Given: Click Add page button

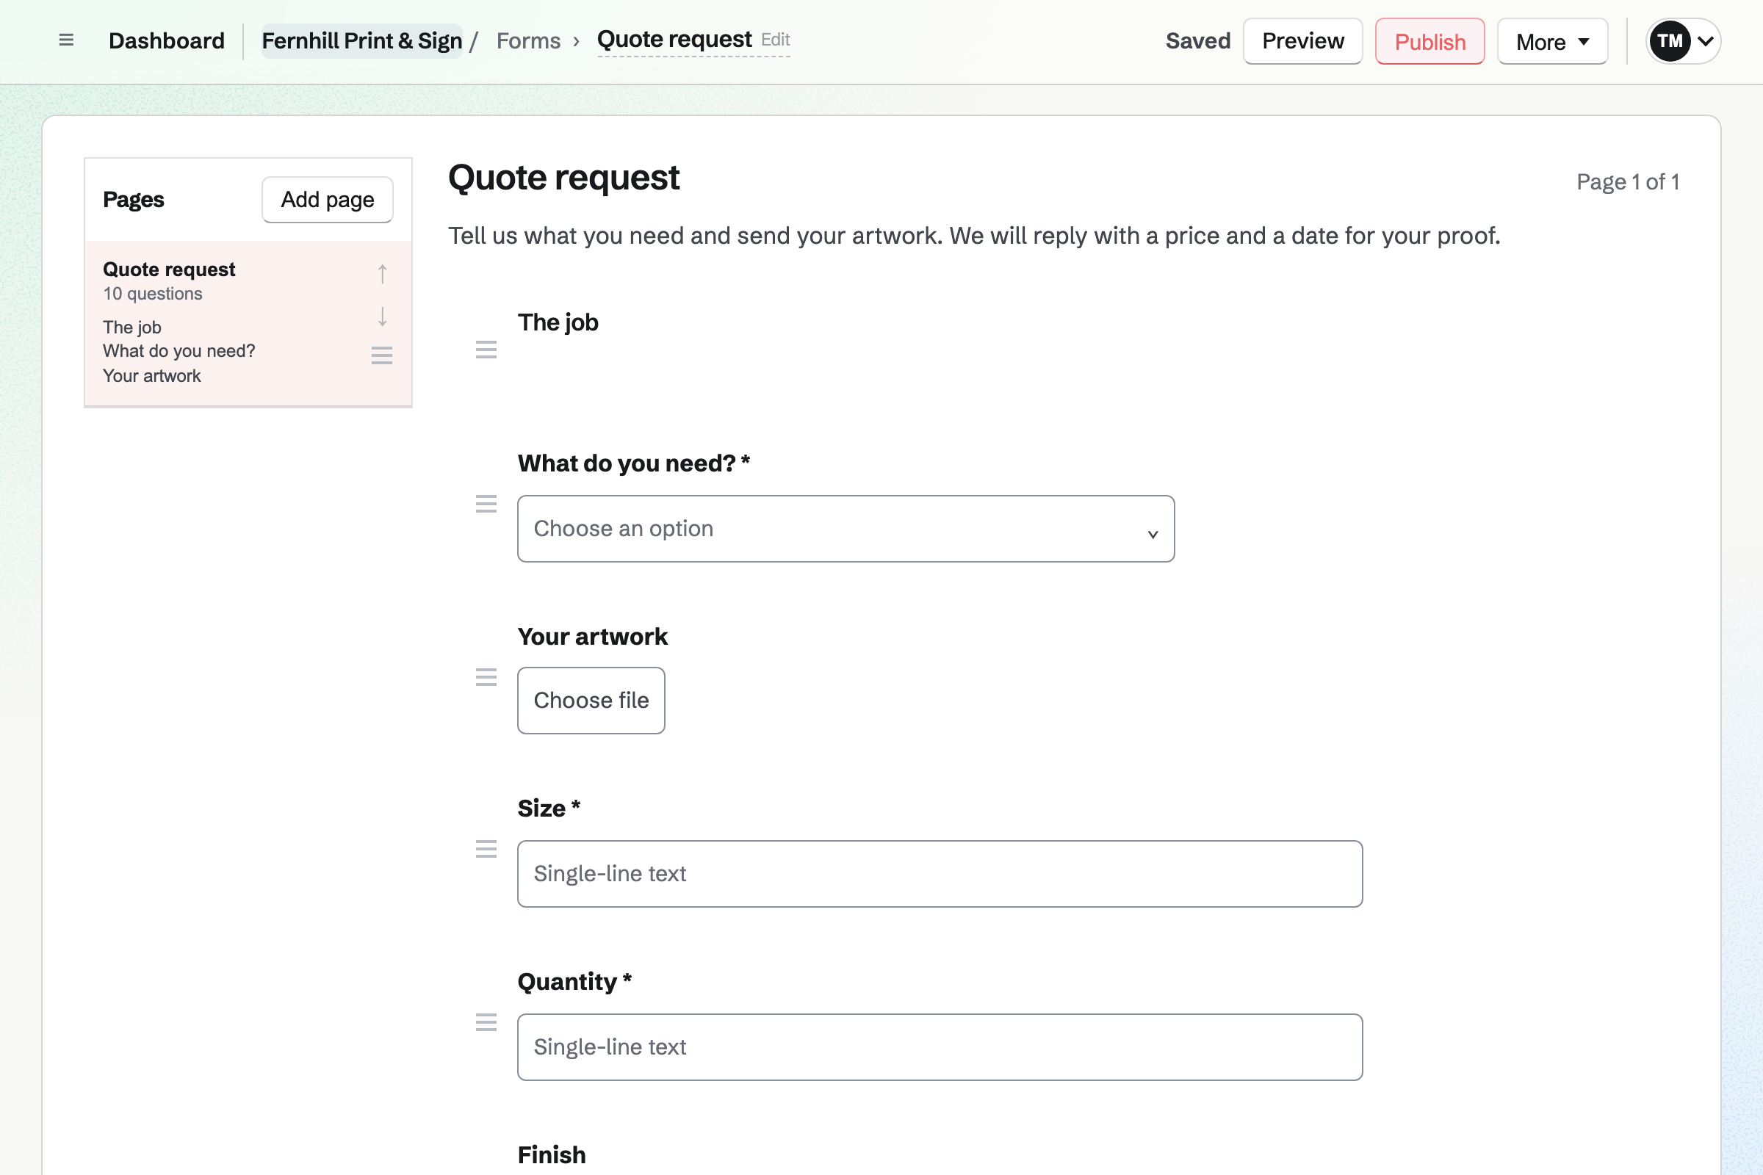Looking at the screenshot, I should (x=328, y=199).
